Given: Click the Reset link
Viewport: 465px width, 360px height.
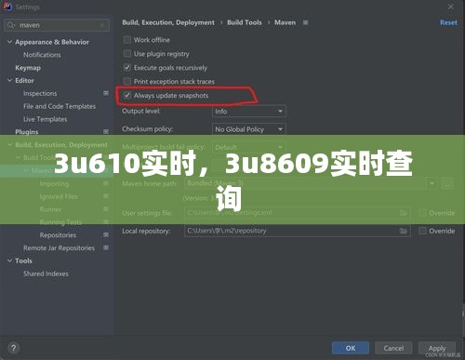Looking at the screenshot, I should click(448, 22).
